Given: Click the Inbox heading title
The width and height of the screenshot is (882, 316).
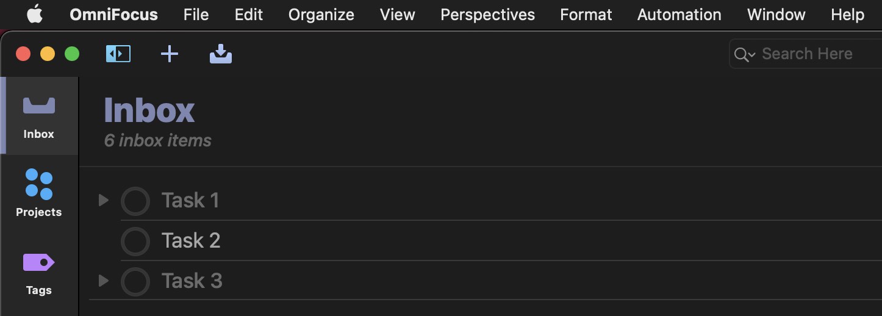Looking at the screenshot, I should (149, 110).
